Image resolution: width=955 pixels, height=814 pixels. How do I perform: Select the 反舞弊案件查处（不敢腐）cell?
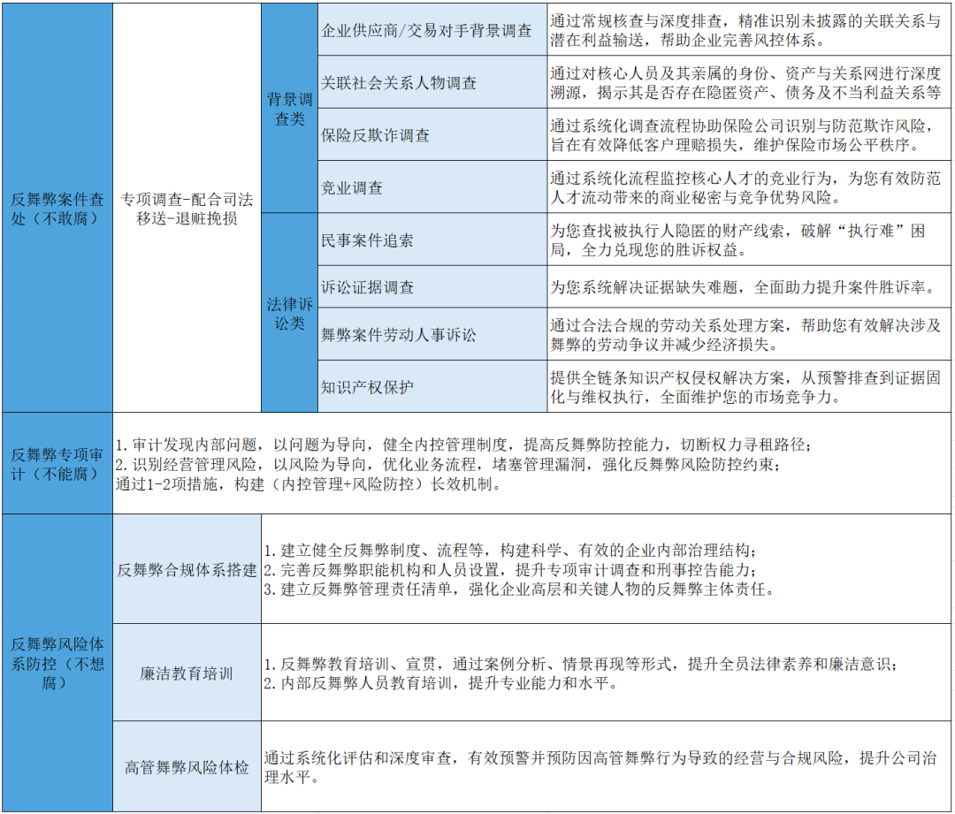tap(57, 209)
